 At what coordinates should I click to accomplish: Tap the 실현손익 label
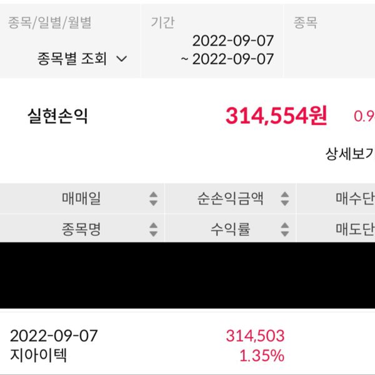click(57, 116)
